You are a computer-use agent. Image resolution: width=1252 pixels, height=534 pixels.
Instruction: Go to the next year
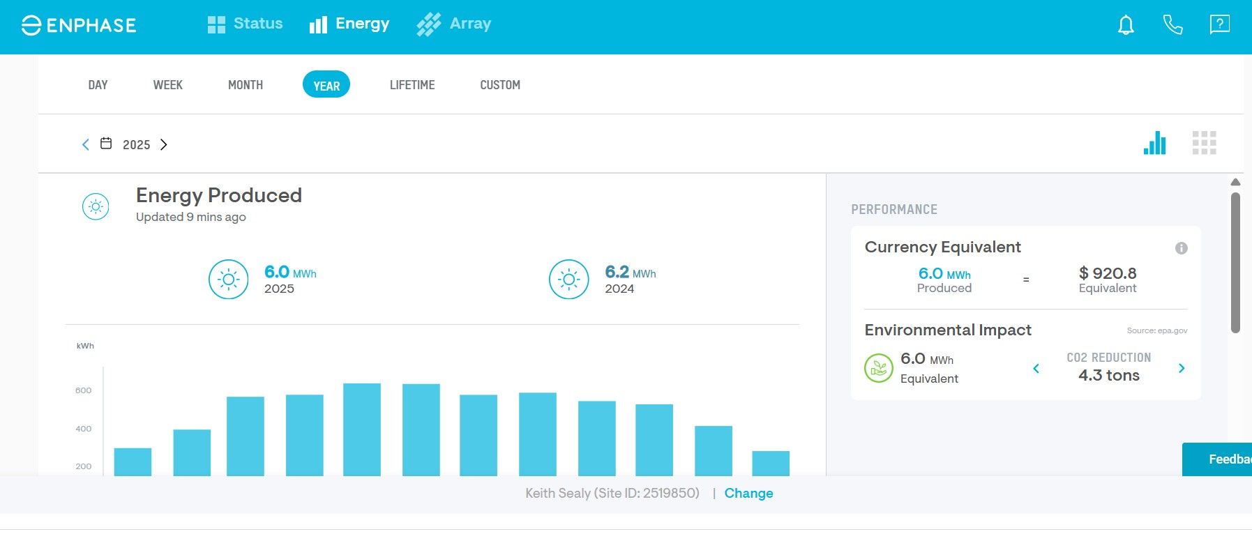point(164,144)
